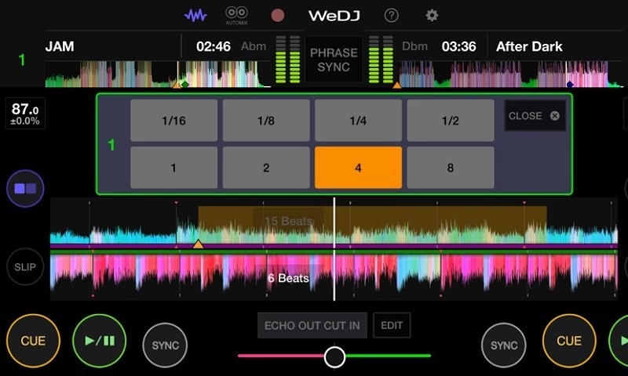Tap the Automix icon
The width and height of the screenshot is (628, 376).
(x=236, y=15)
